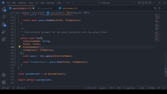Place cursor on 'export default queryBuilder;' line
167x94 pixels.
pos(35,80)
